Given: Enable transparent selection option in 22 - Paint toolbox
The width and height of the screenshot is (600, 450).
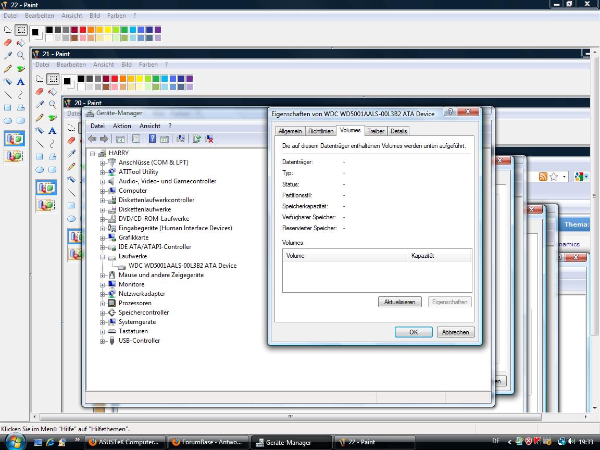Looking at the screenshot, I should pyautogui.click(x=15, y=156).
